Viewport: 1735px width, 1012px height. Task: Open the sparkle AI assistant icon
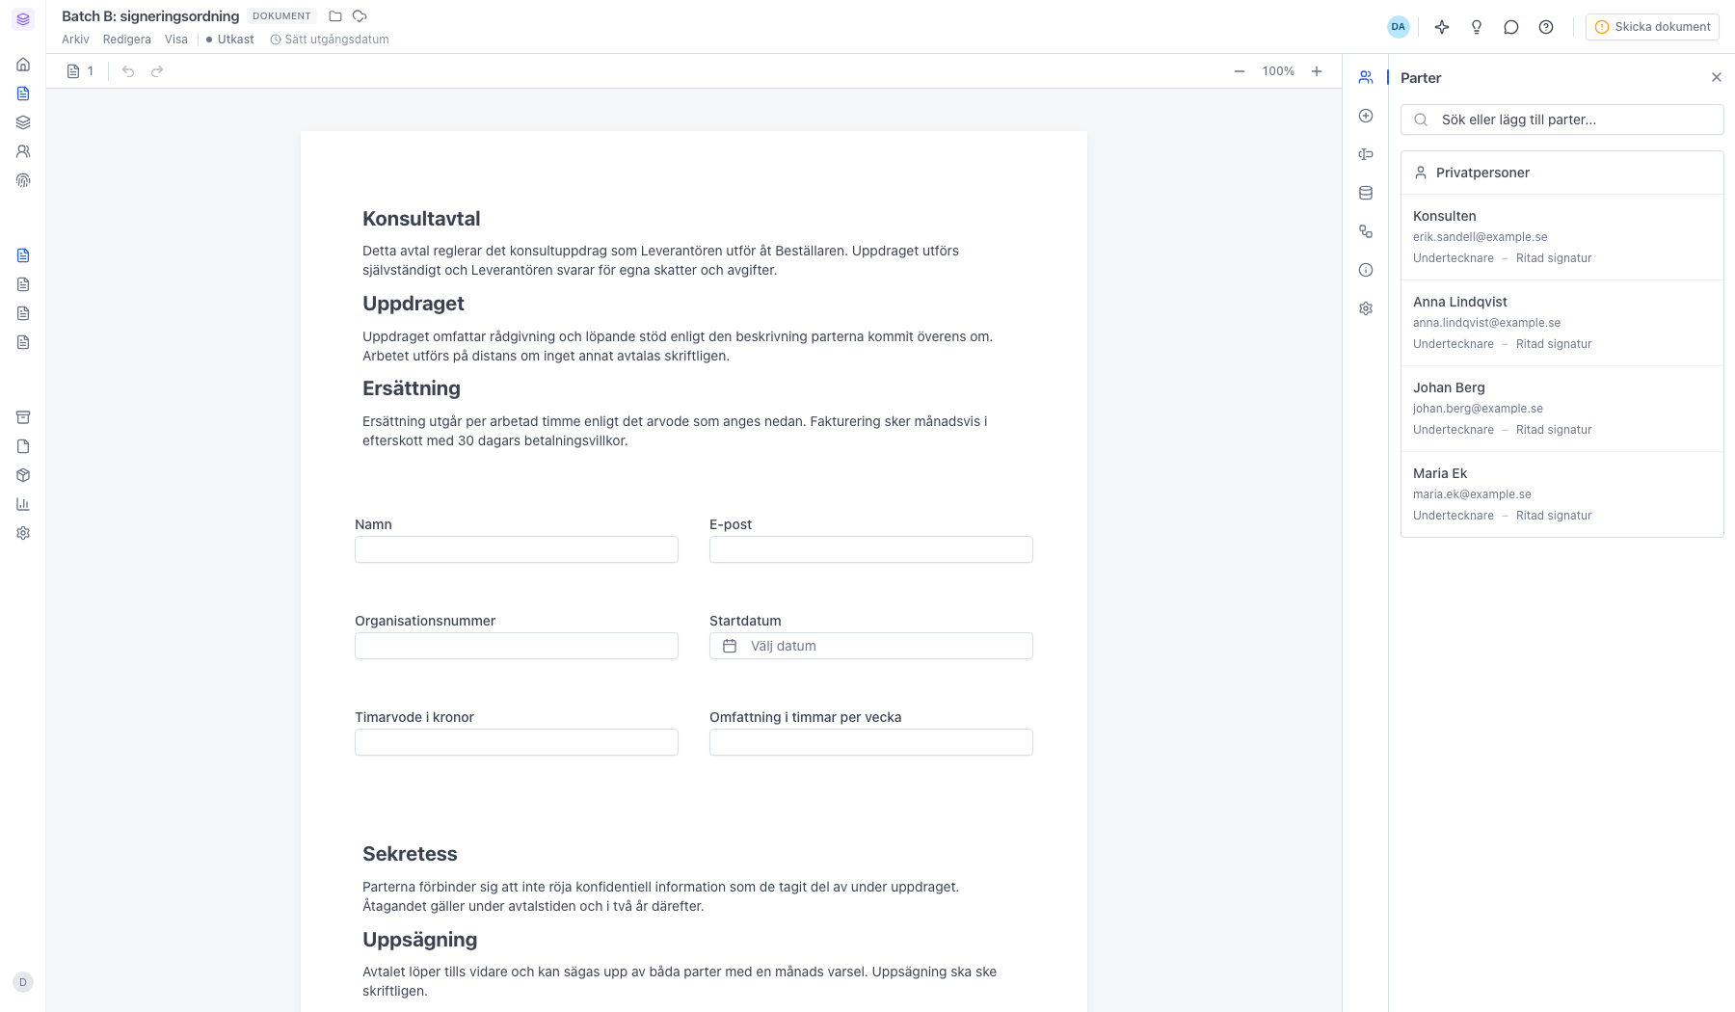[x=1442, y=27]
